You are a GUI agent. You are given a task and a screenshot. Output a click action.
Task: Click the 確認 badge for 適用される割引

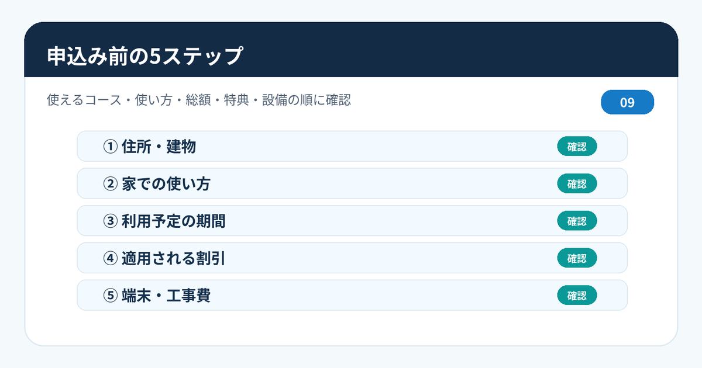pyautogui.click(x=577, y=259)
